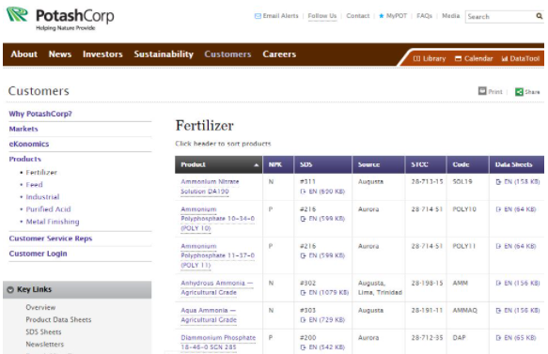The width and height of the screenshot is (548, 354).
Task: Open the Customers menu
Action: click(x=227, y=54)
